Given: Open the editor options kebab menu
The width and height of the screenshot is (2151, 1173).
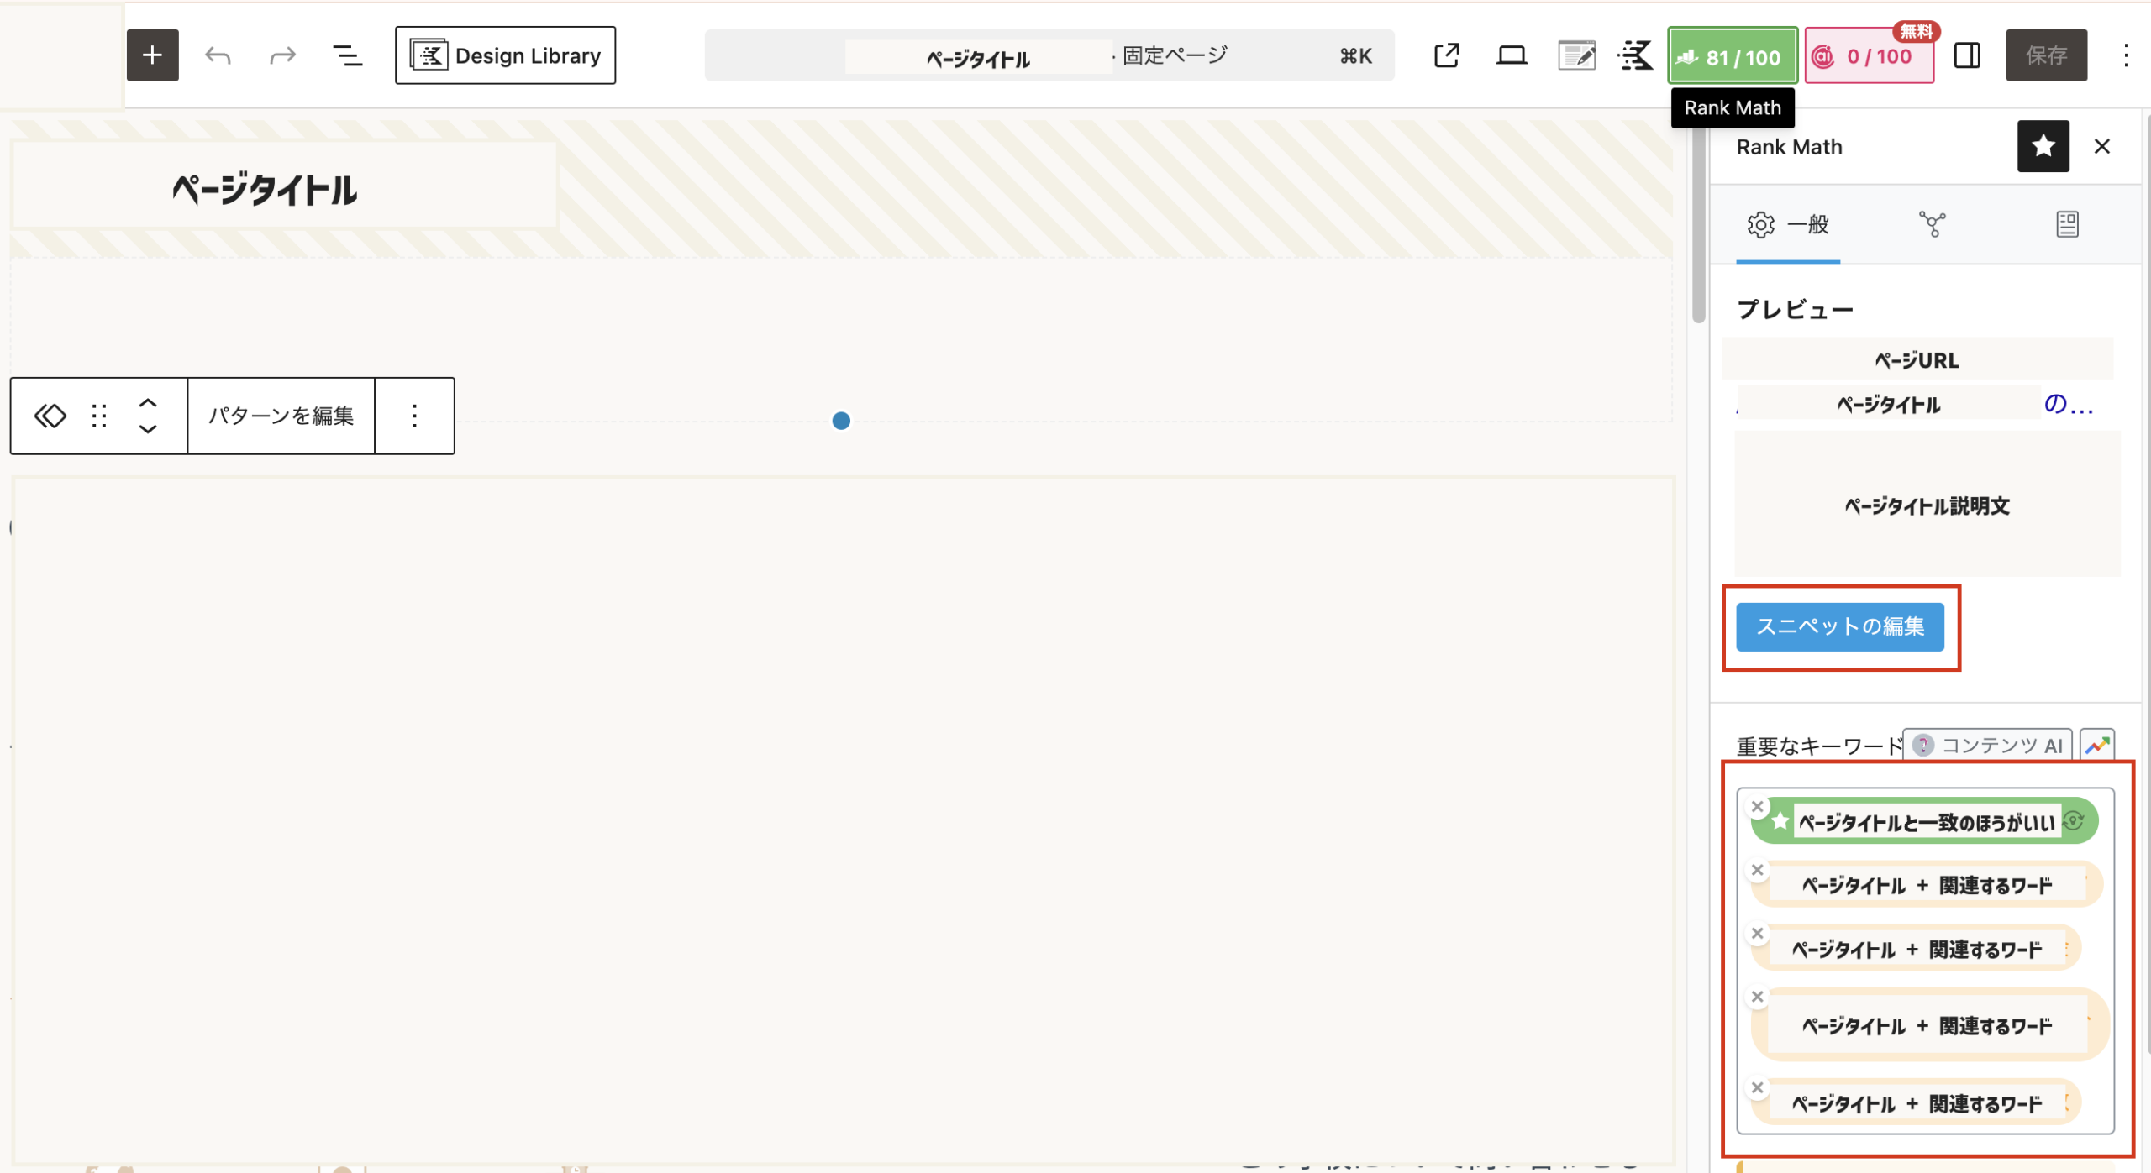Looking at the screenshot, I should click(x=2126, y=55).
